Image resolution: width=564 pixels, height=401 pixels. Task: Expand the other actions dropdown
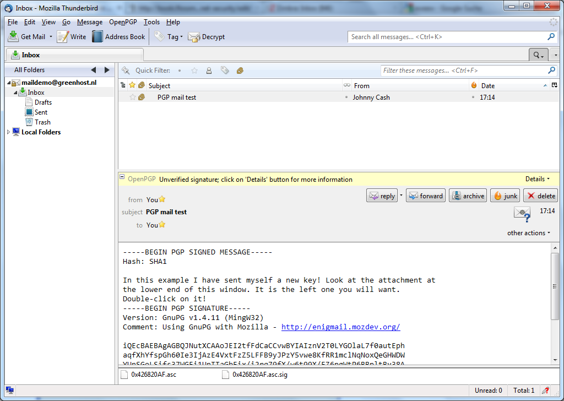pos(528,233)
